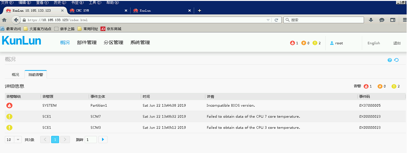Click the 'Incompatible BIOS version.' detail text
Viewport: 410px width, 153px height.
[x=231, y=106]
